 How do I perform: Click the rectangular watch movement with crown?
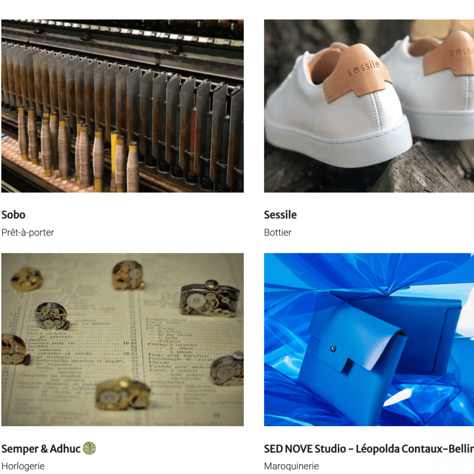pyautogui.click(x=210, y=298)
